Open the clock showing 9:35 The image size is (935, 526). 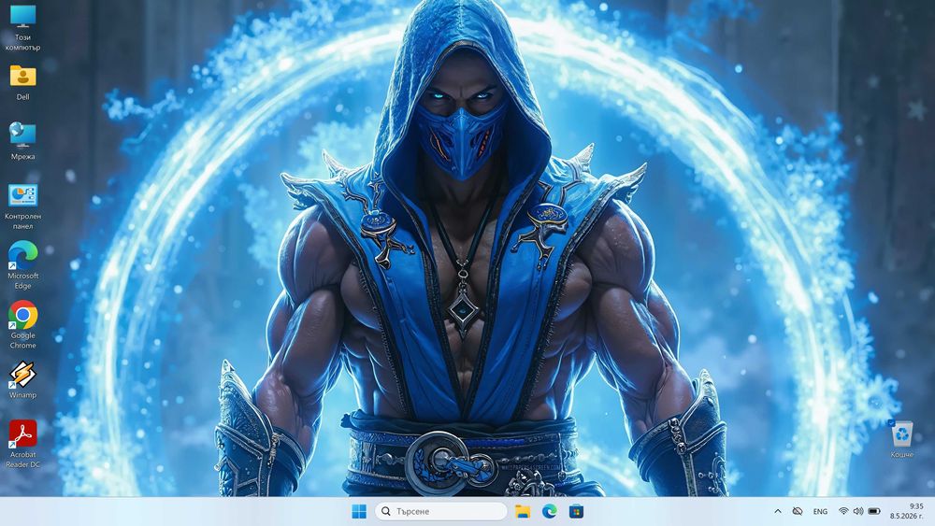click(x=906, y=511)
